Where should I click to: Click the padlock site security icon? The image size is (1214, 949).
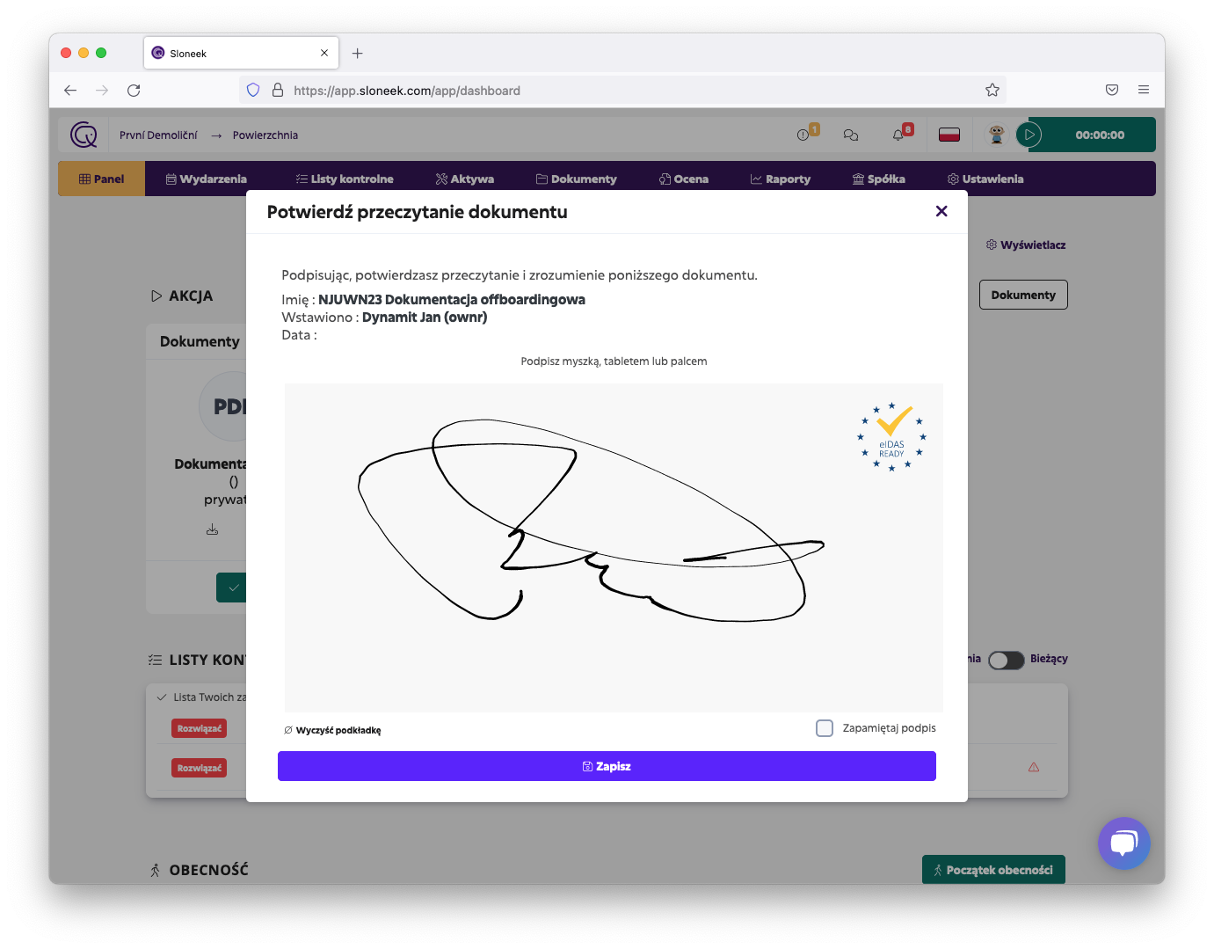(278, 90)
